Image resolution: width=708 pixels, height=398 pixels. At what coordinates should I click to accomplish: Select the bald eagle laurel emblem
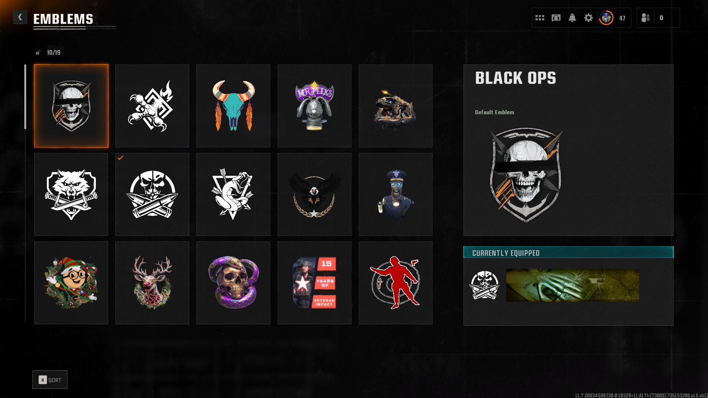pos(315,195)
